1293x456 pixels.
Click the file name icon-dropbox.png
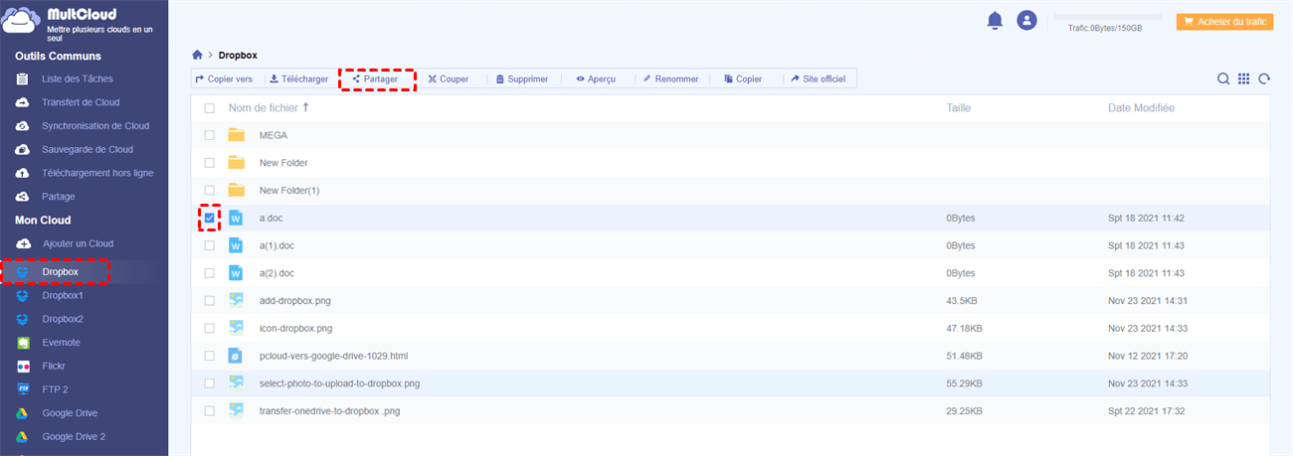tap(295, 328)
